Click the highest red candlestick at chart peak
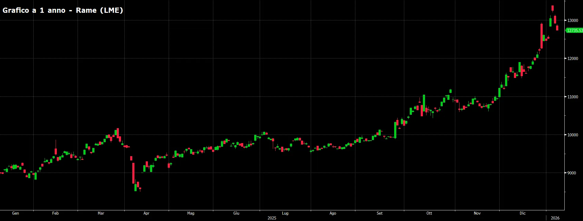 click(552, 9)
